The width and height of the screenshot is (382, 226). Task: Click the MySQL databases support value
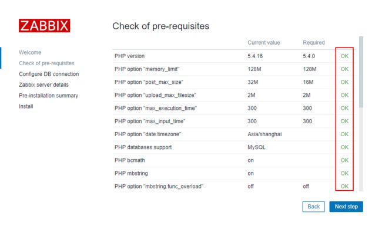click(x=257, y=147)
